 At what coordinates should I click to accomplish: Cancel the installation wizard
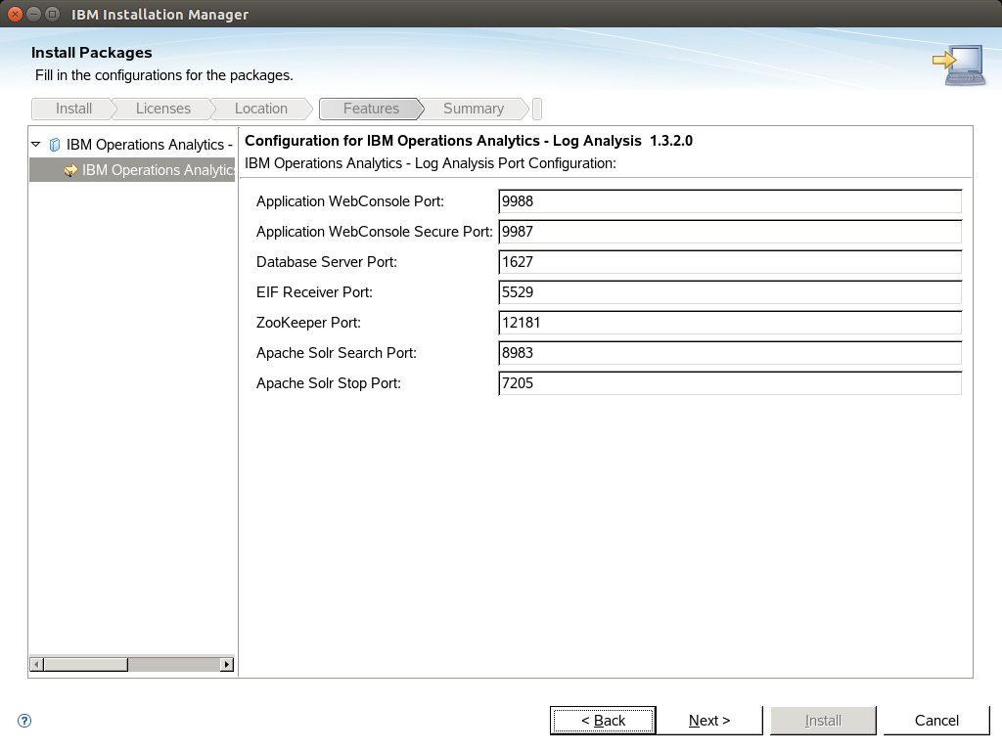pyautogui.click(x=936, y=721)
